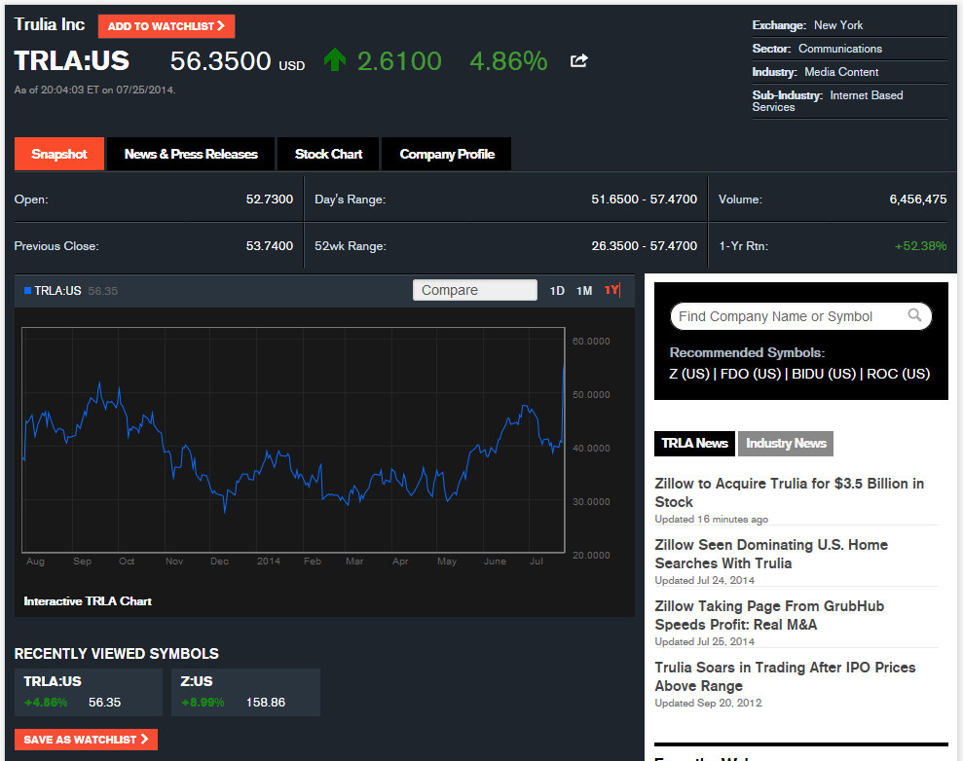
Task: Add Trulia to watchlist
Action: [x=167, y=26]
